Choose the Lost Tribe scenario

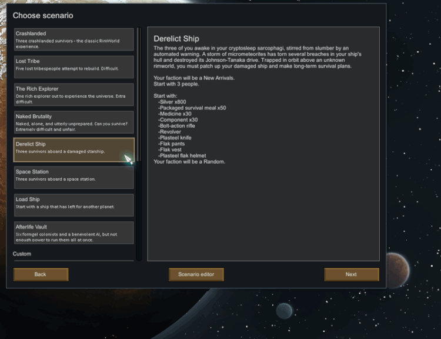pos(74,67)
